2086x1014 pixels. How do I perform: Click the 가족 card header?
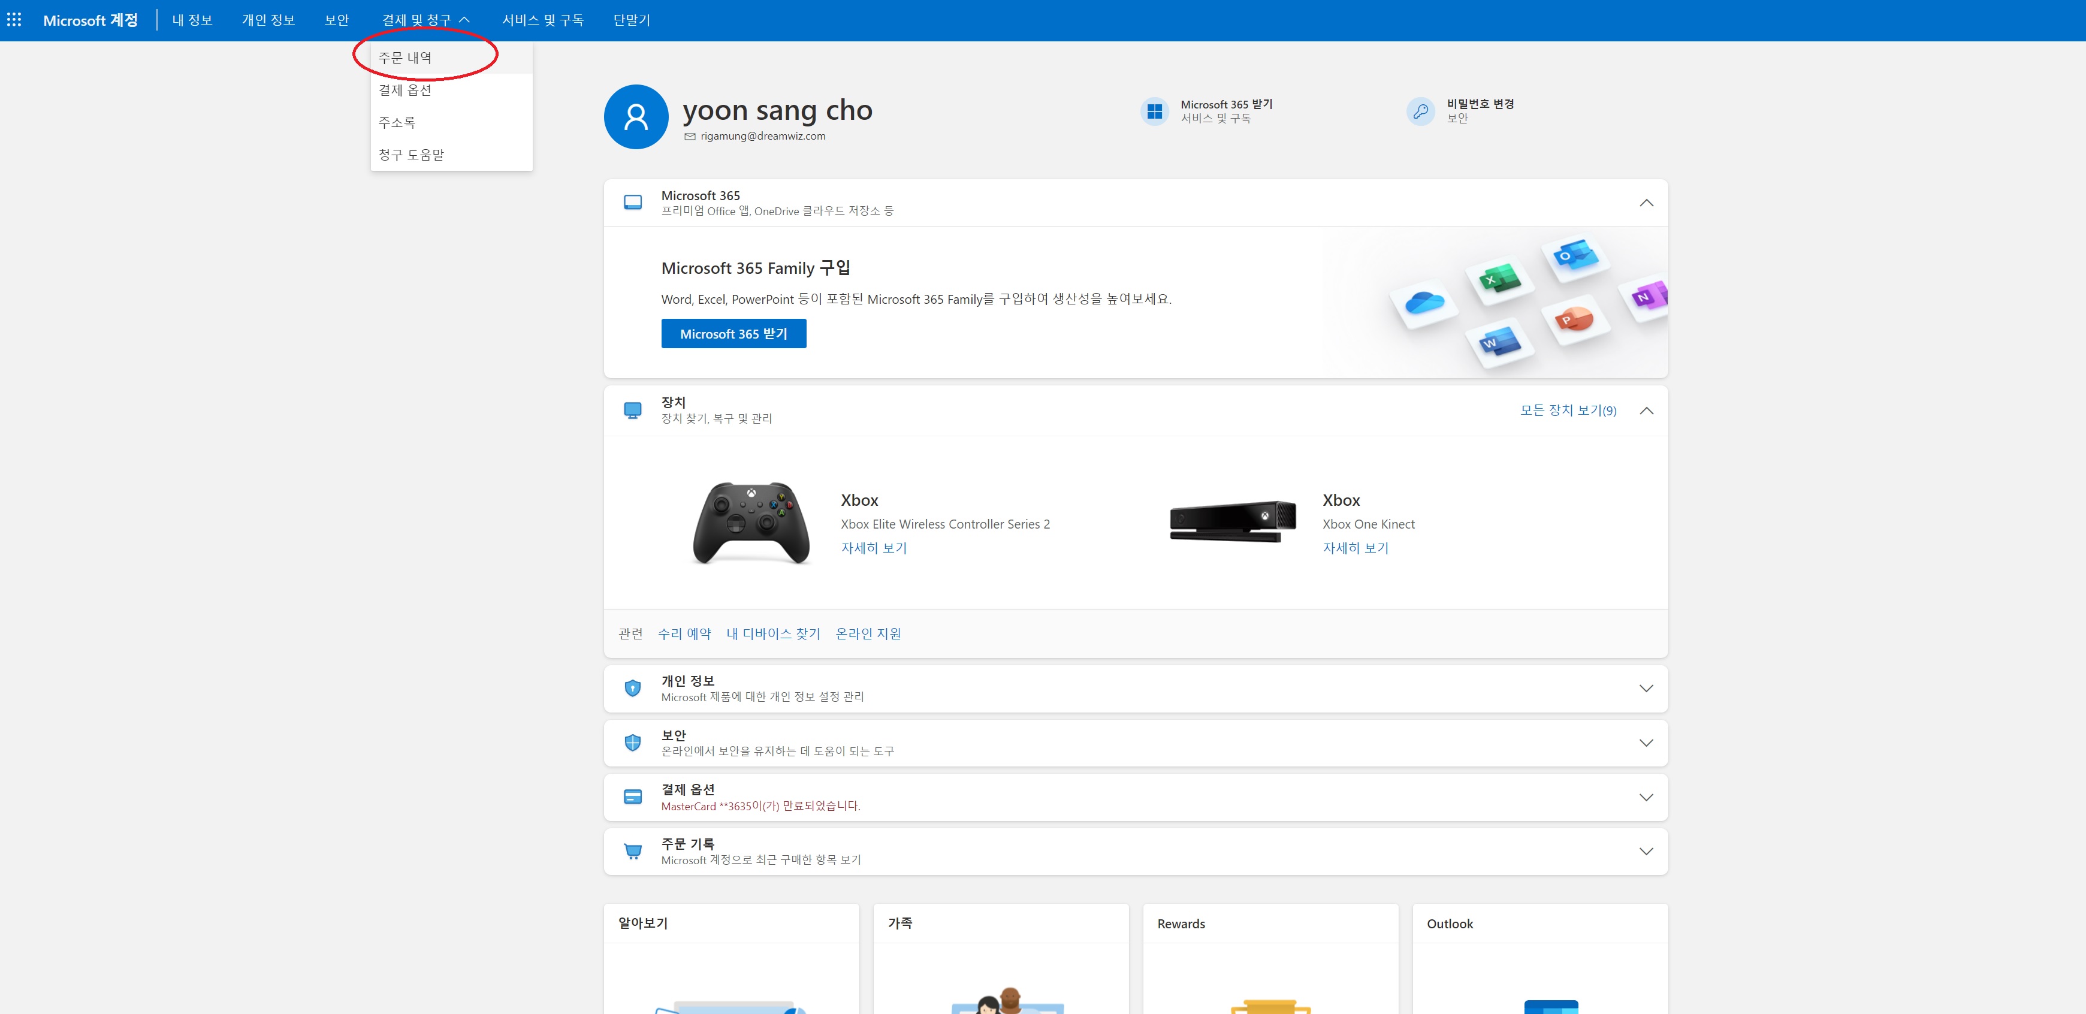[1001, 924]
